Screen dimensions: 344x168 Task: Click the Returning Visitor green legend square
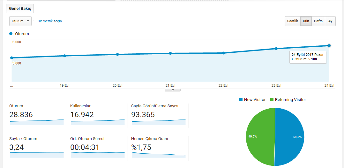click(x=272, y=100)
